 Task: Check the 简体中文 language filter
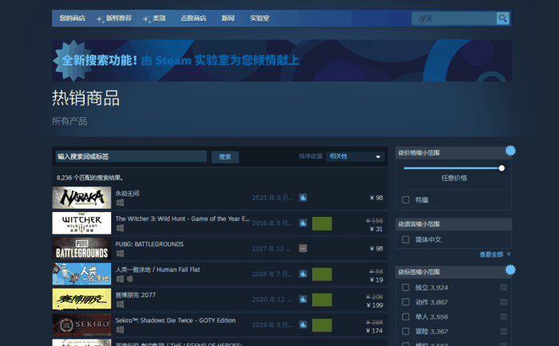click(406, 239)
